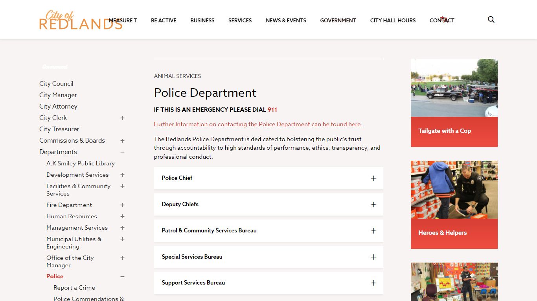Open City Clerk sidebar link

pos(53,118)
